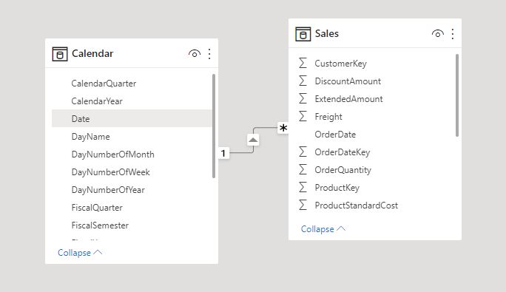Select the highlighted Date field

point(132,119)
